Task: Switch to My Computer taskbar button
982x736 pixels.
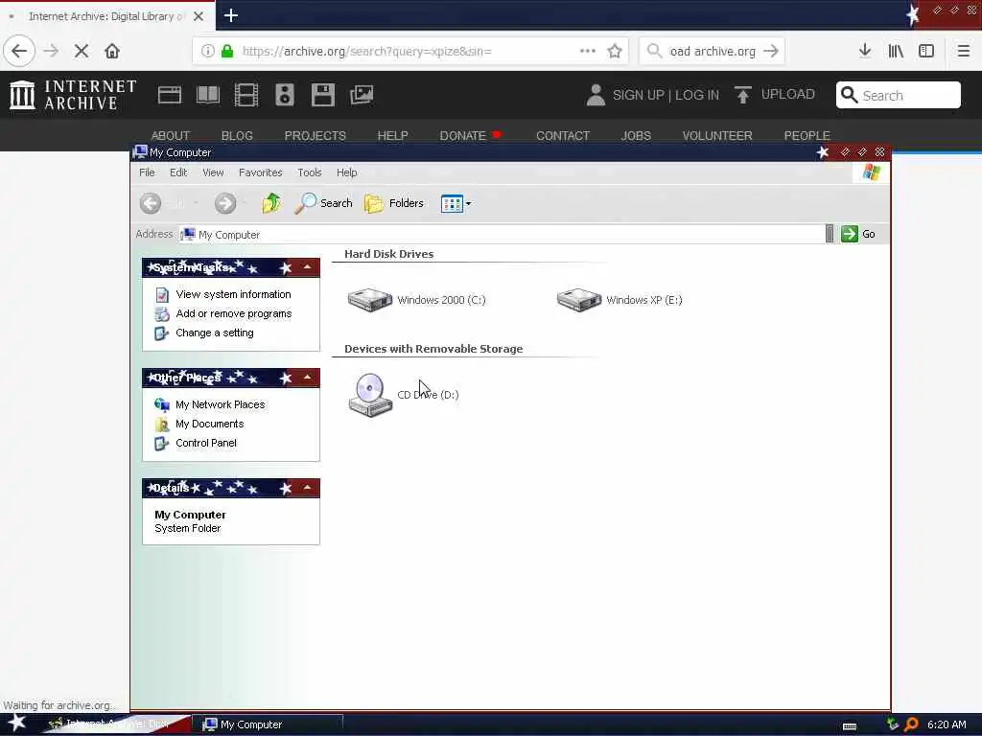Action: click(268, 724)
